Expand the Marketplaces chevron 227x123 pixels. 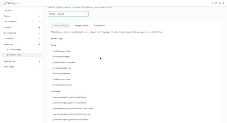click(39, 38)
